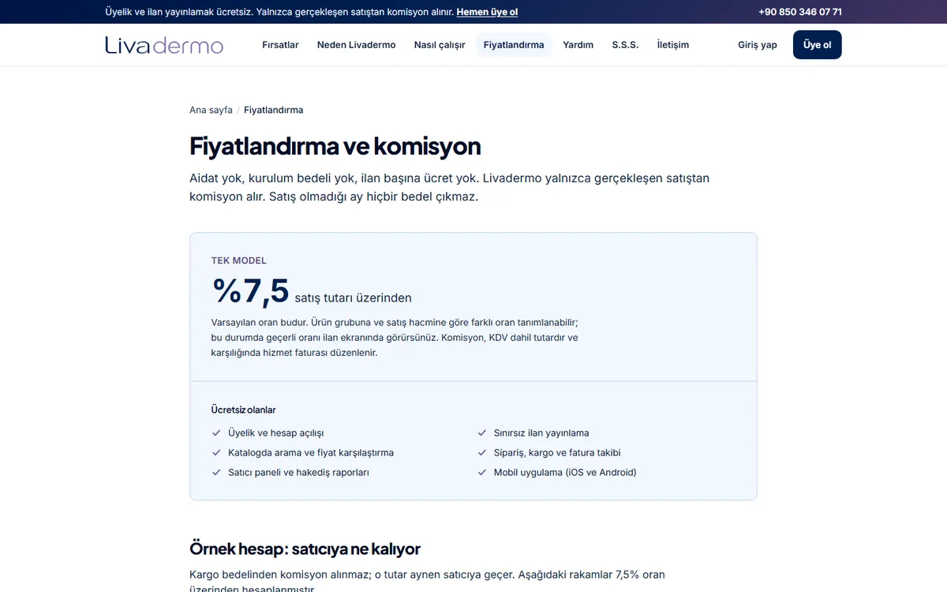Go to Neden Livadermo page
Image resolution: width=947 pixels, height=592 pixels.
click(356, 45)
